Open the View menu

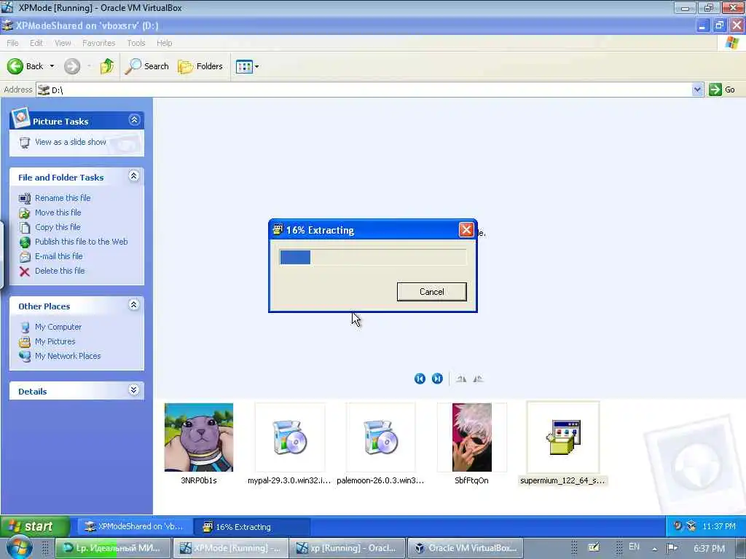(63, 43)
